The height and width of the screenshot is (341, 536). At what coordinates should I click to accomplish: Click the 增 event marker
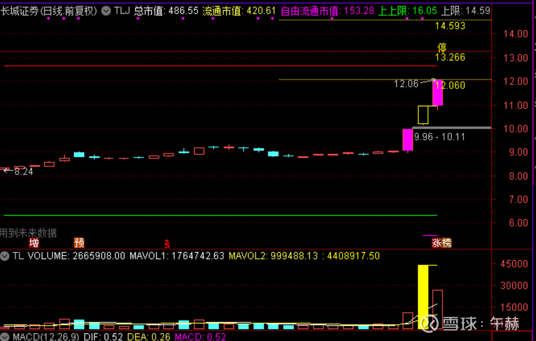click(x=33, y=243)
